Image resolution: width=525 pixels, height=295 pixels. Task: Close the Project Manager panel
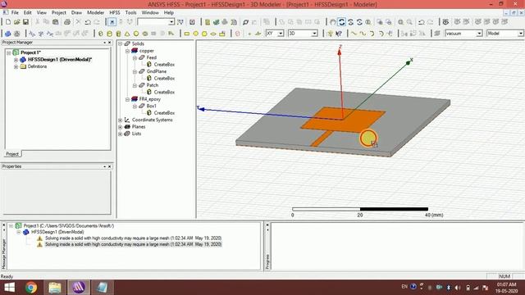coord(109,43)
